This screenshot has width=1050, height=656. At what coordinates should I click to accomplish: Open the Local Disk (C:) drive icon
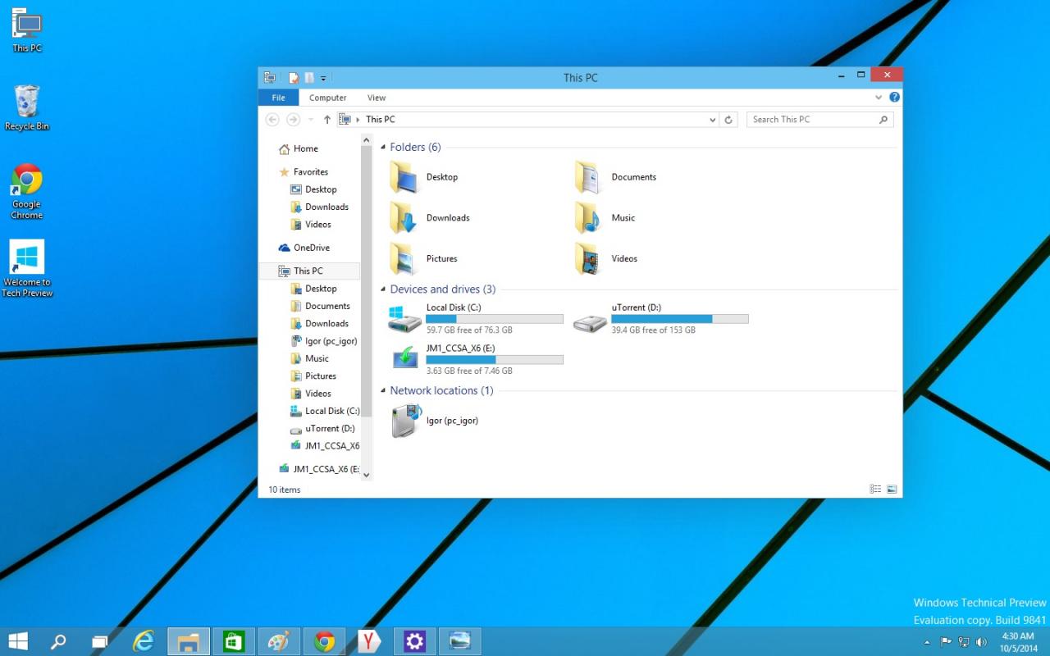[x=404, y=319]
